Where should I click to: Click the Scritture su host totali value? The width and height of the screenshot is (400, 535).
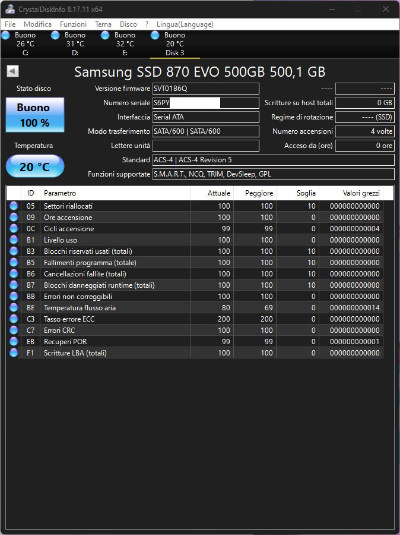pyautogui.click(x=365, y=103)
